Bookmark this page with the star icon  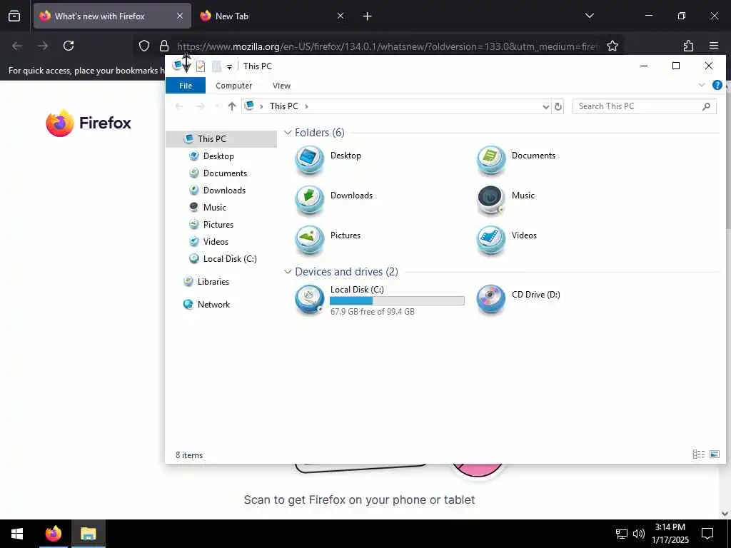click(x=612, y=46)
